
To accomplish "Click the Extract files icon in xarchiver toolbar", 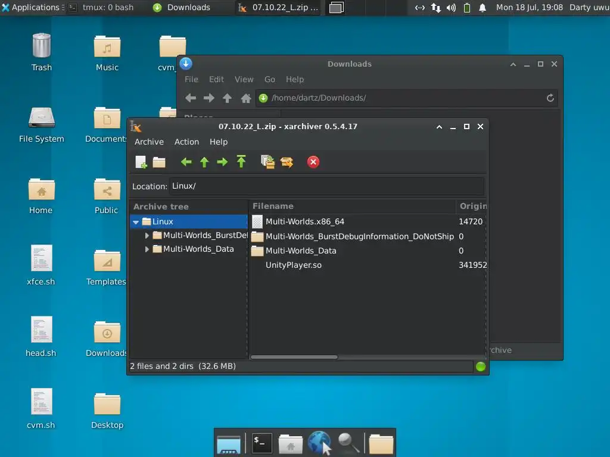I will click(x=287, y=162).
